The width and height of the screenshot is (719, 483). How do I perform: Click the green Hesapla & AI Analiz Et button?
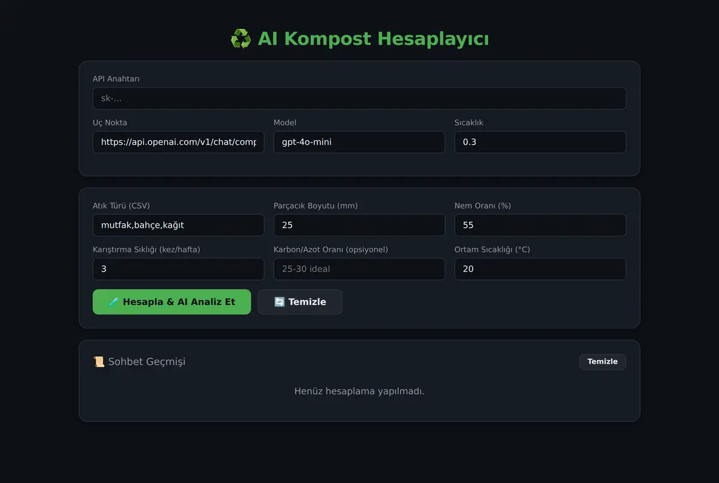pyautogui.click(x=172, y=302)
